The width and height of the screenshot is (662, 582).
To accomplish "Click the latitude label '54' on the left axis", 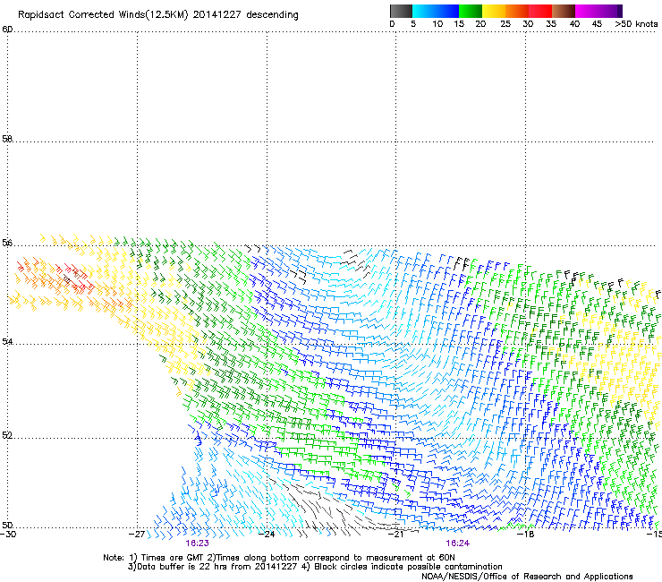I will [7, 341].
